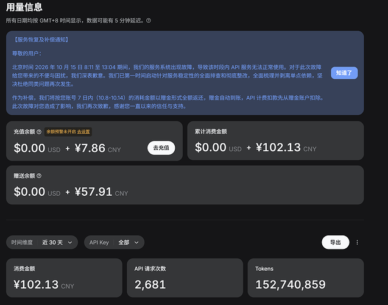Click the 去充值 recharge button

(x=161, y=148)
